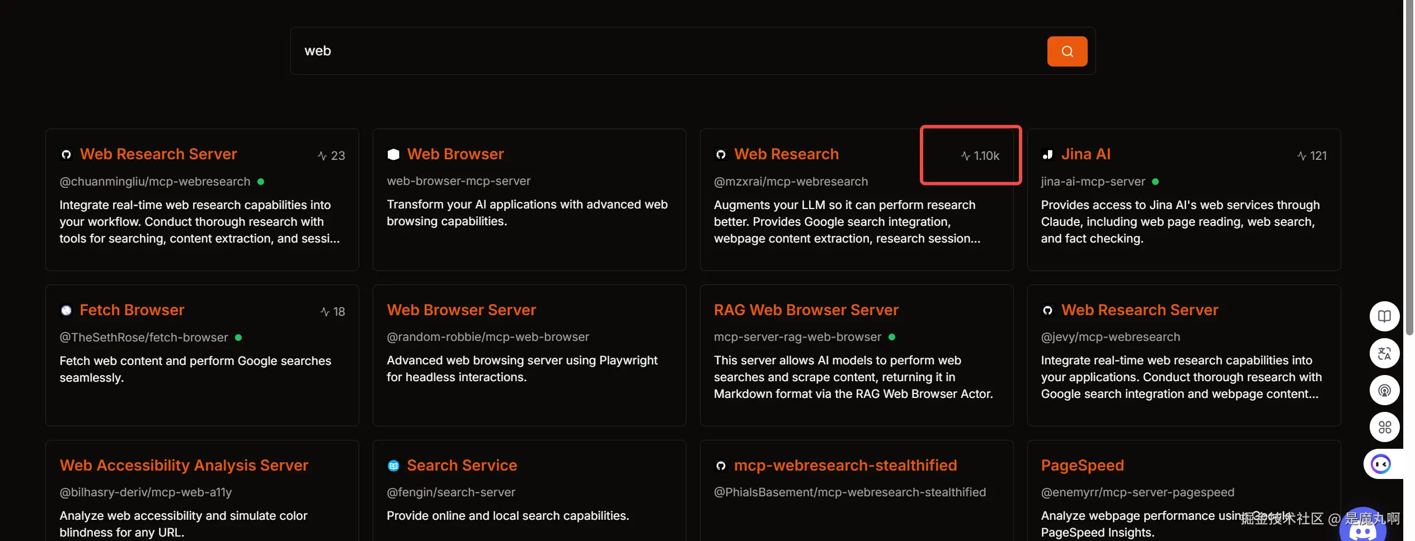
Task: Open the Web Research title by mzxrai
Action: [786, 154]
